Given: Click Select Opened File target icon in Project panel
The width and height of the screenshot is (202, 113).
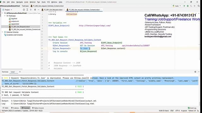Looking at the screenshot, I should (x=24, y=10).
